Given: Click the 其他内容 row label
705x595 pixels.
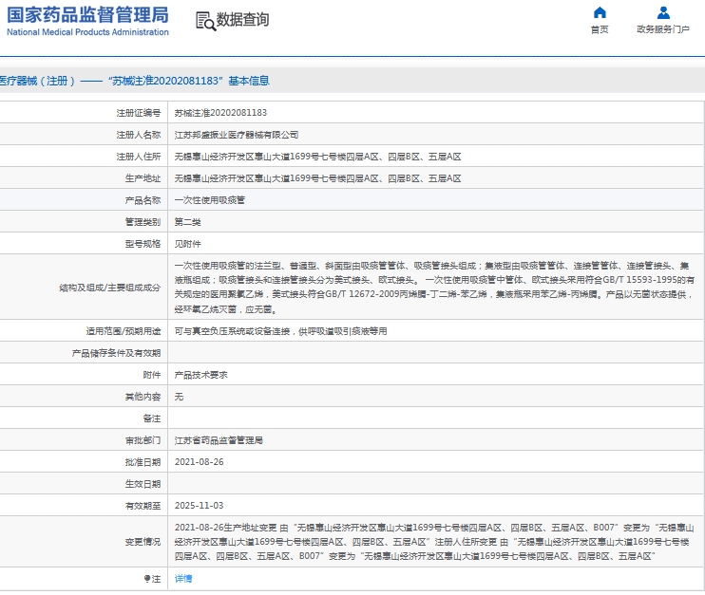Looking at the screenshot, I should (143, 397).
